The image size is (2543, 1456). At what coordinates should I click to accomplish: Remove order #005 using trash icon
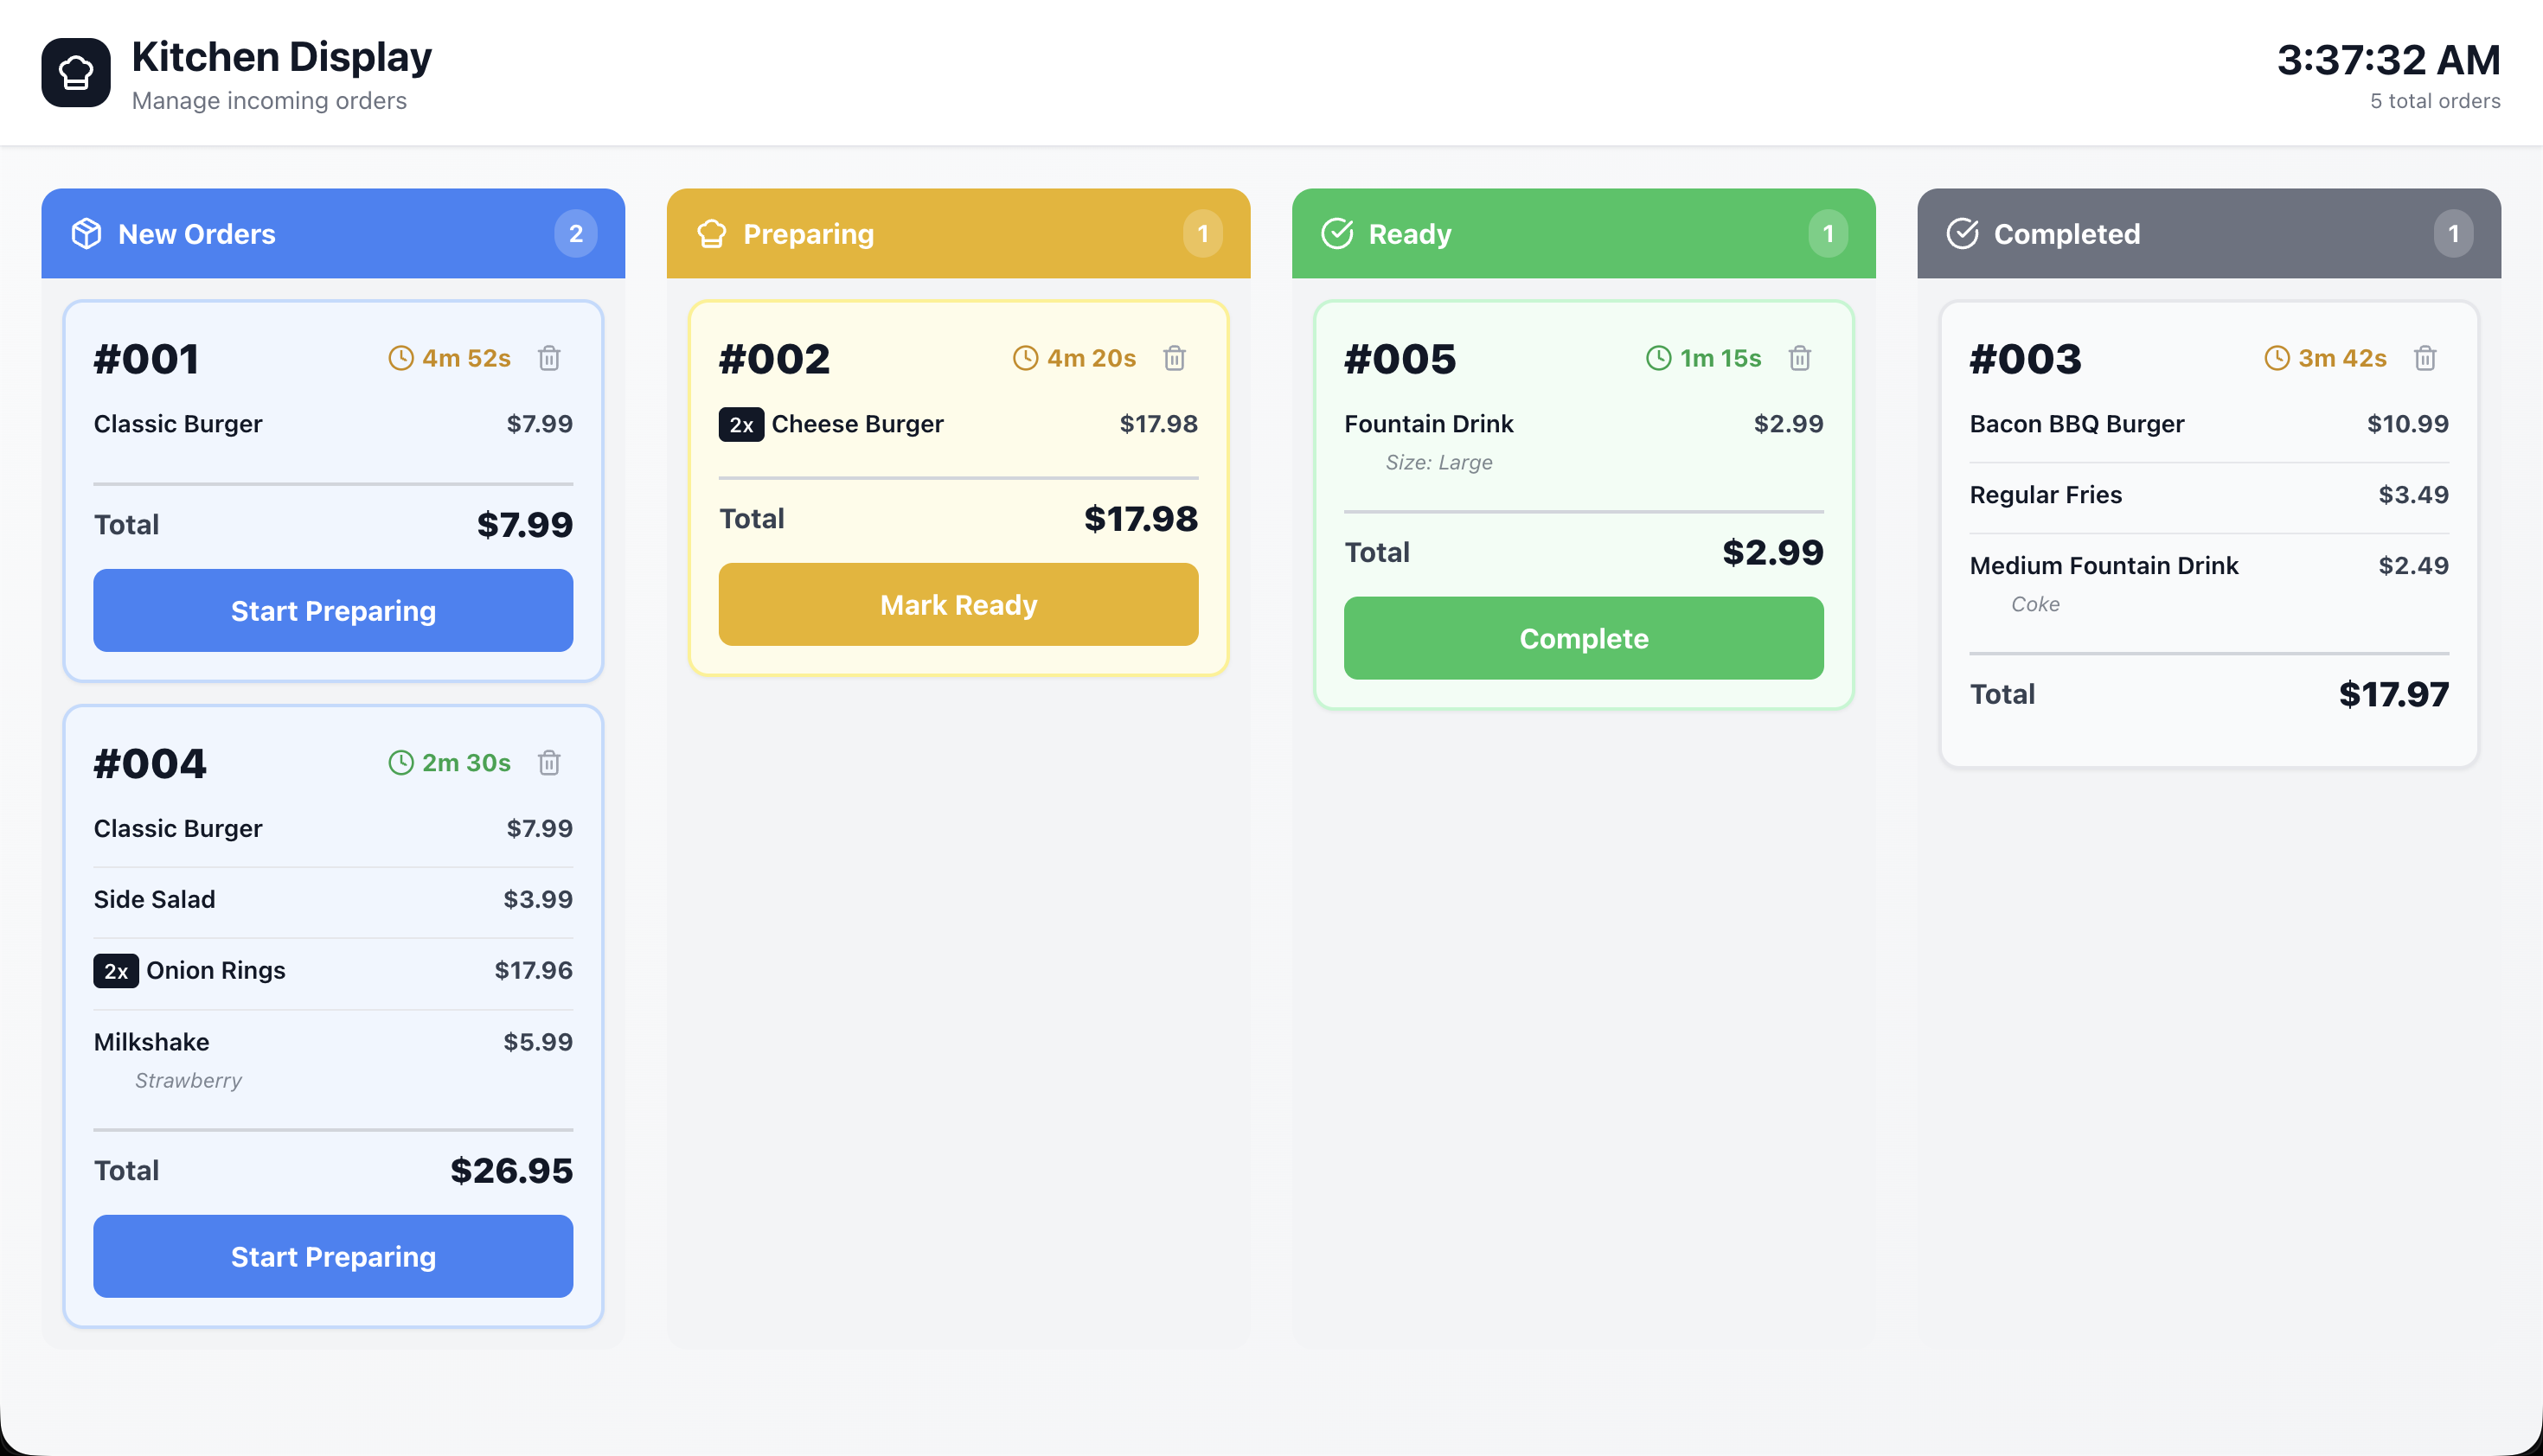click(1799, 358)
